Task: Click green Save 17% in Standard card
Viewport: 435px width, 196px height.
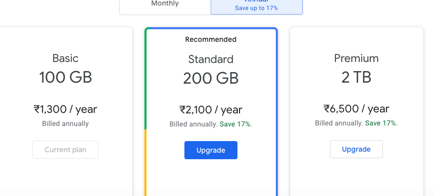Action: click(x=235, y=124)
